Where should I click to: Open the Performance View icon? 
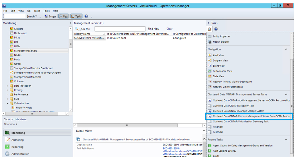pyautogui.click(x=210, y=71)
